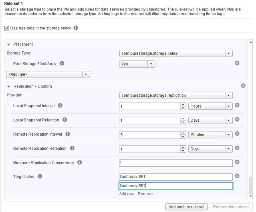
Task: Collapse the Replication Custom section
Action: tap(9, 86)
